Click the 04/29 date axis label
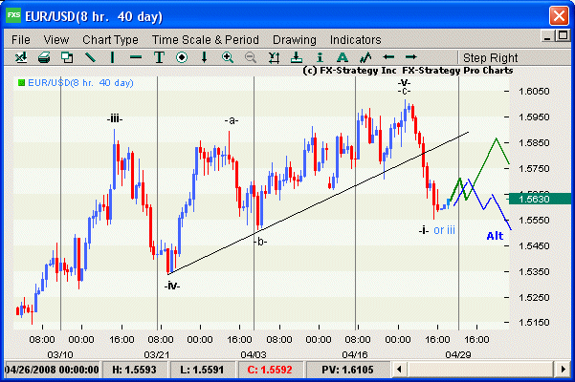 pos(458,355)
